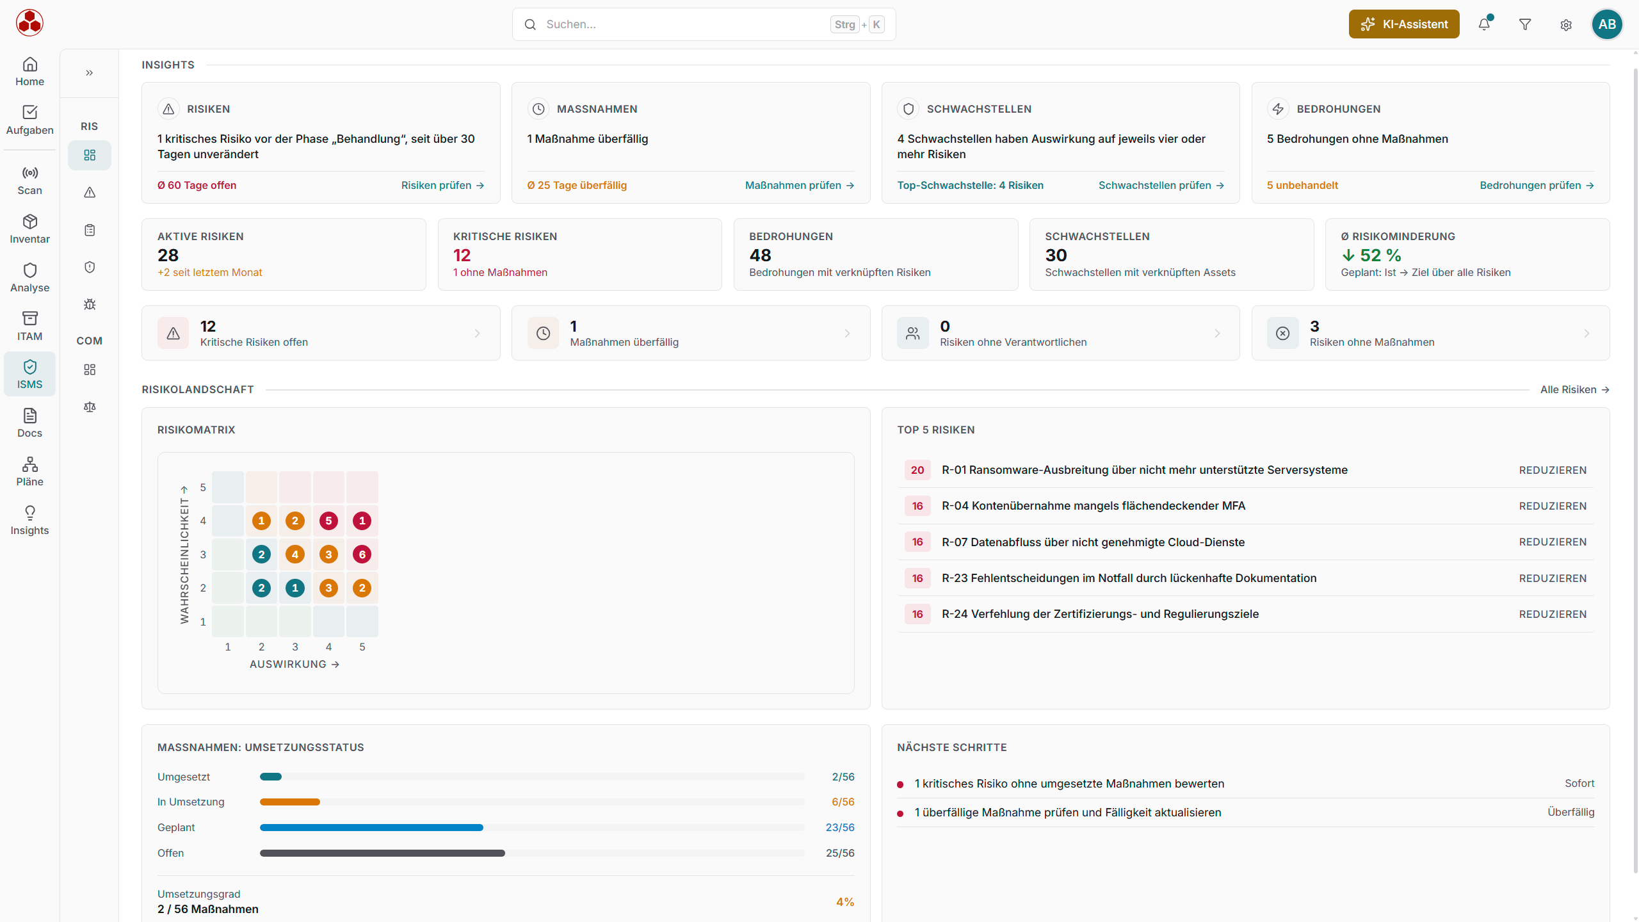This screenshot has width=1639, height=922.
Task: Click the COM dashboard grid icon
Action: point(90,369)
